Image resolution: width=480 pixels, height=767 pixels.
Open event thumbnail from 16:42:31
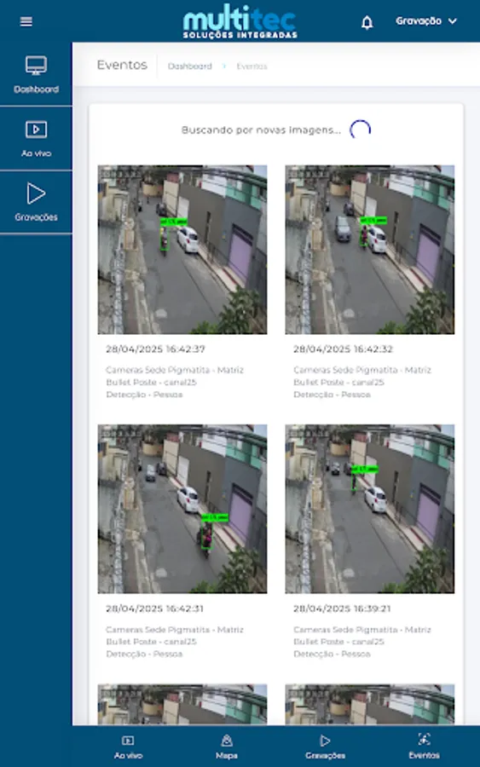coord(182,509)
